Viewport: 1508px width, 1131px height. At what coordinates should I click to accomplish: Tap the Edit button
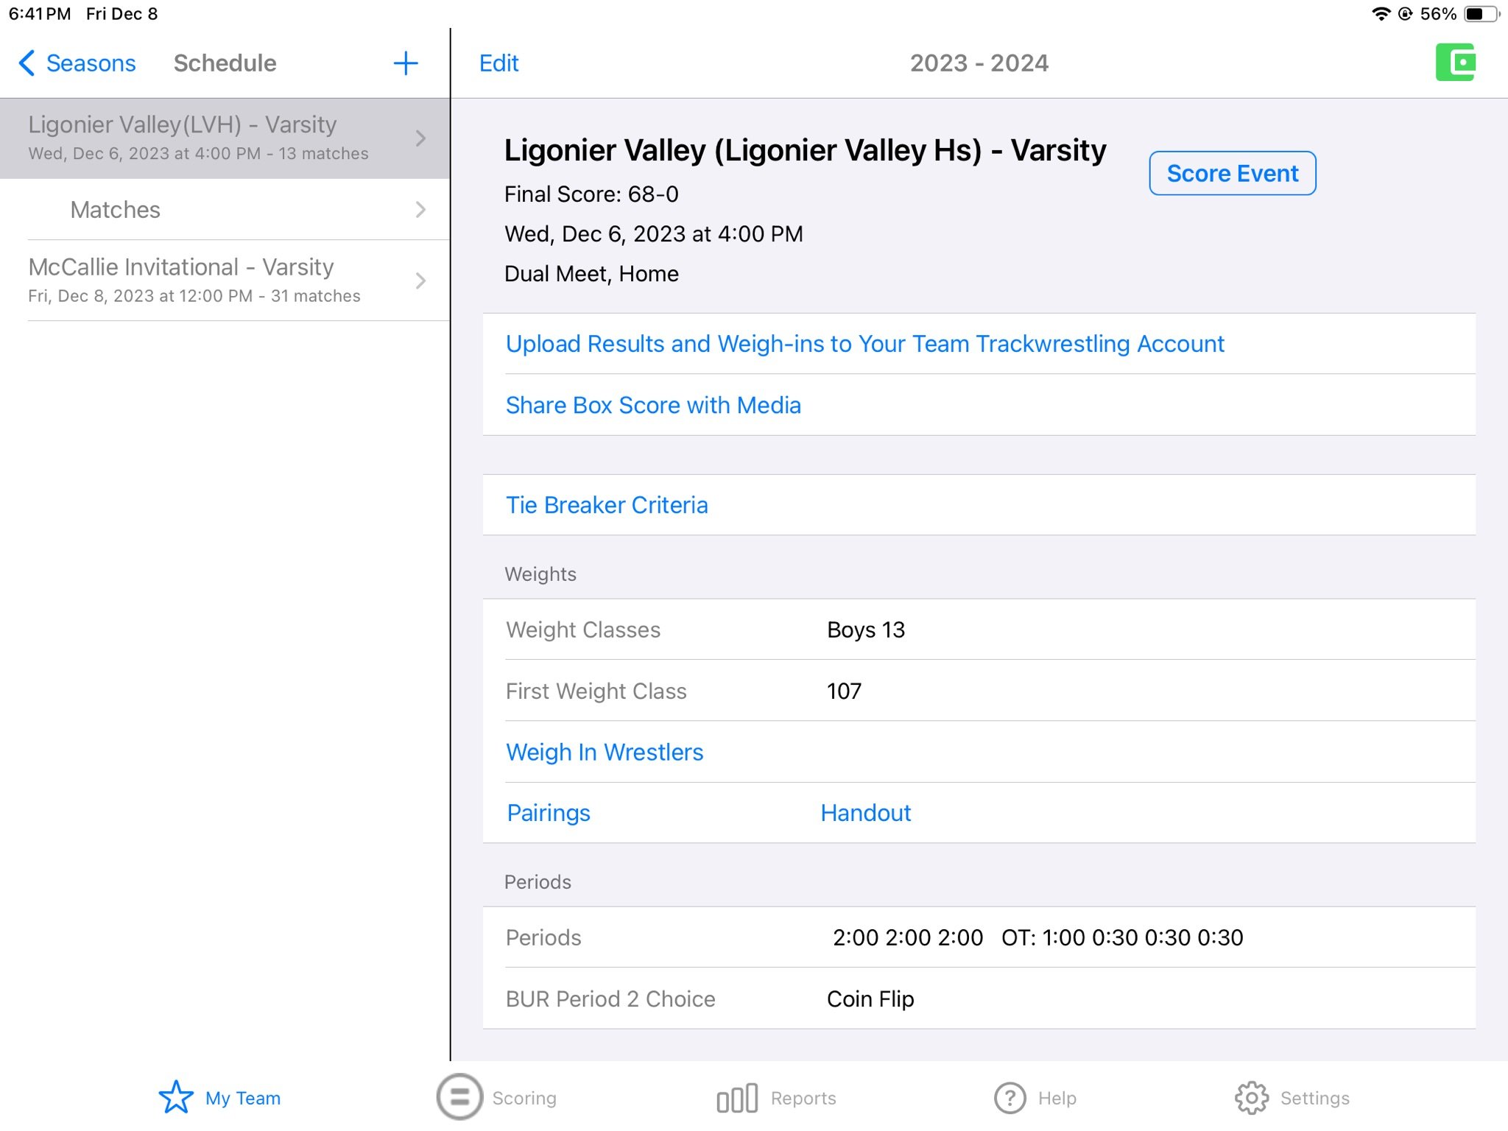point(498,63)
